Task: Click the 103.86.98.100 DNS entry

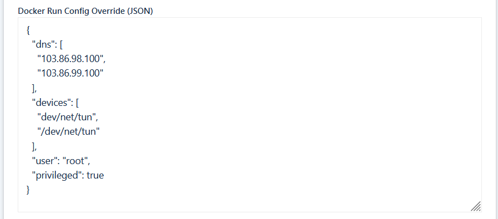Action: point(72,59)
